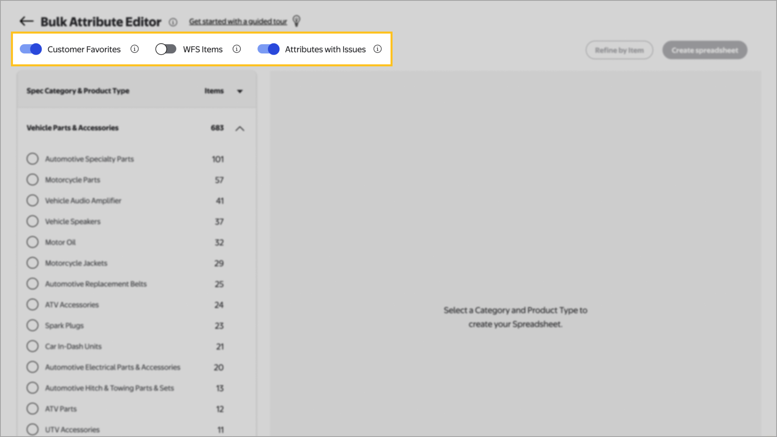This screenshot has width=777, height=437.
Task: Turn off the Attributes with Issues toggle
Action: (268, 49)
